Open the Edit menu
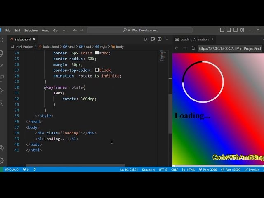Viewport: 264px width, 198px height. click(17, 30)
